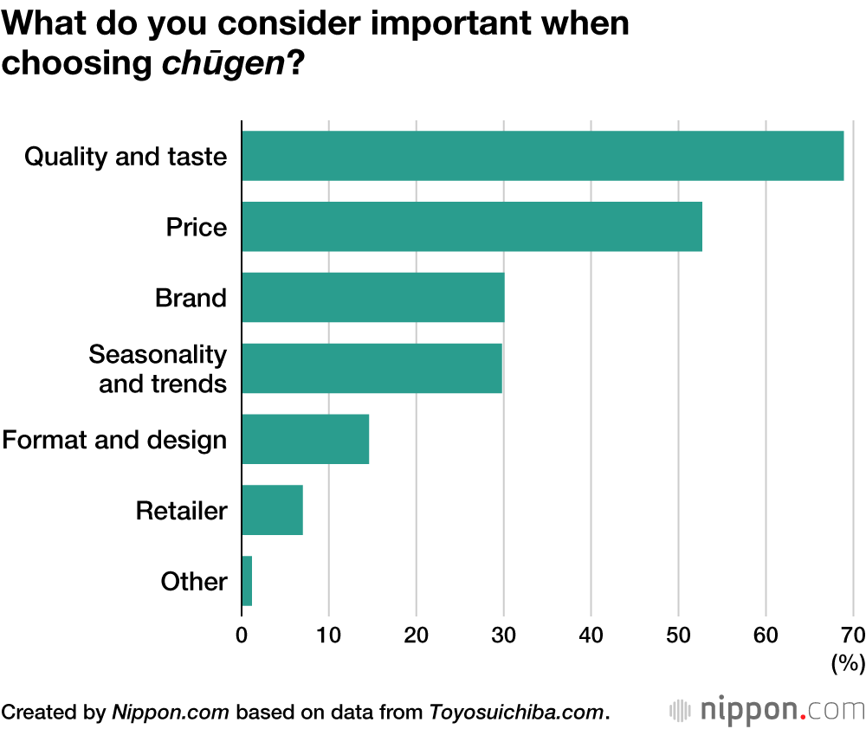Click the Brand bar

pos(372,298)
